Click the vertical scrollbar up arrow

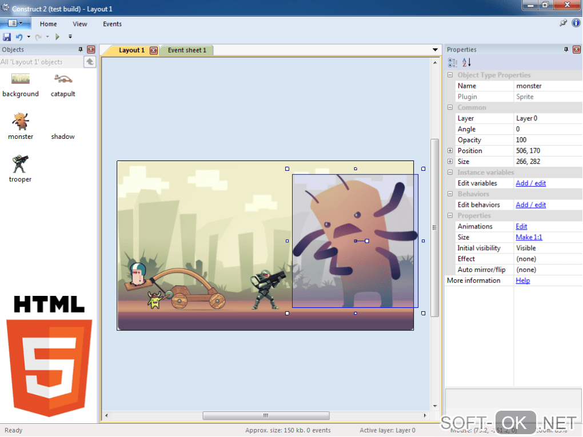click(x=434, y=62)
